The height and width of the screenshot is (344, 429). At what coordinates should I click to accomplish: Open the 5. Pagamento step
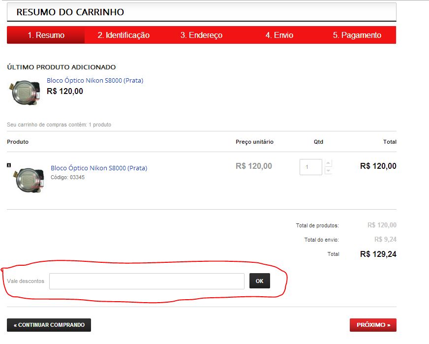pyautogui.click(x=357, y=35)
